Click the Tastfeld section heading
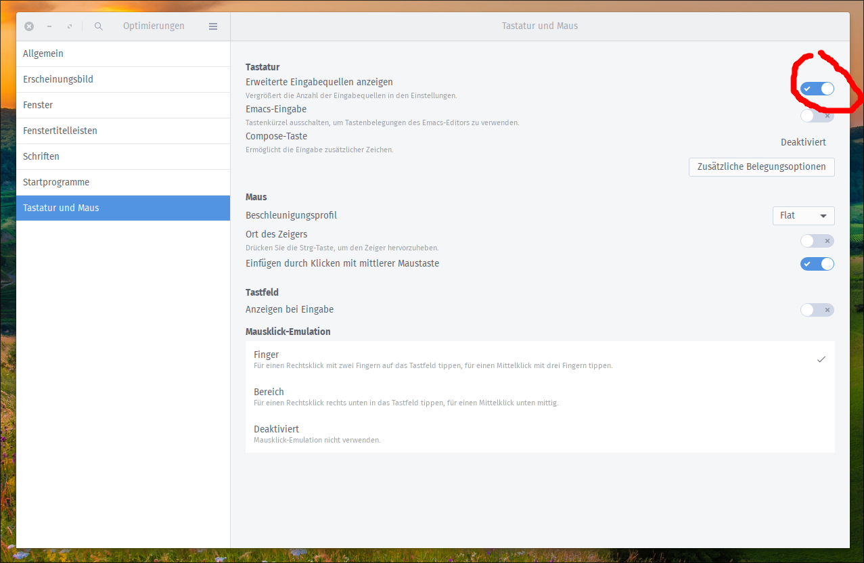864x563 pixels. point(263,292)
